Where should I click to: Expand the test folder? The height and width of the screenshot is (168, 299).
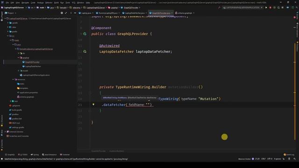(x=10, y=101)
